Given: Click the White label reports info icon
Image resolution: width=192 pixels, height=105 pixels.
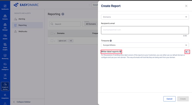Looking at the screenshot, I should click(120, 51).
